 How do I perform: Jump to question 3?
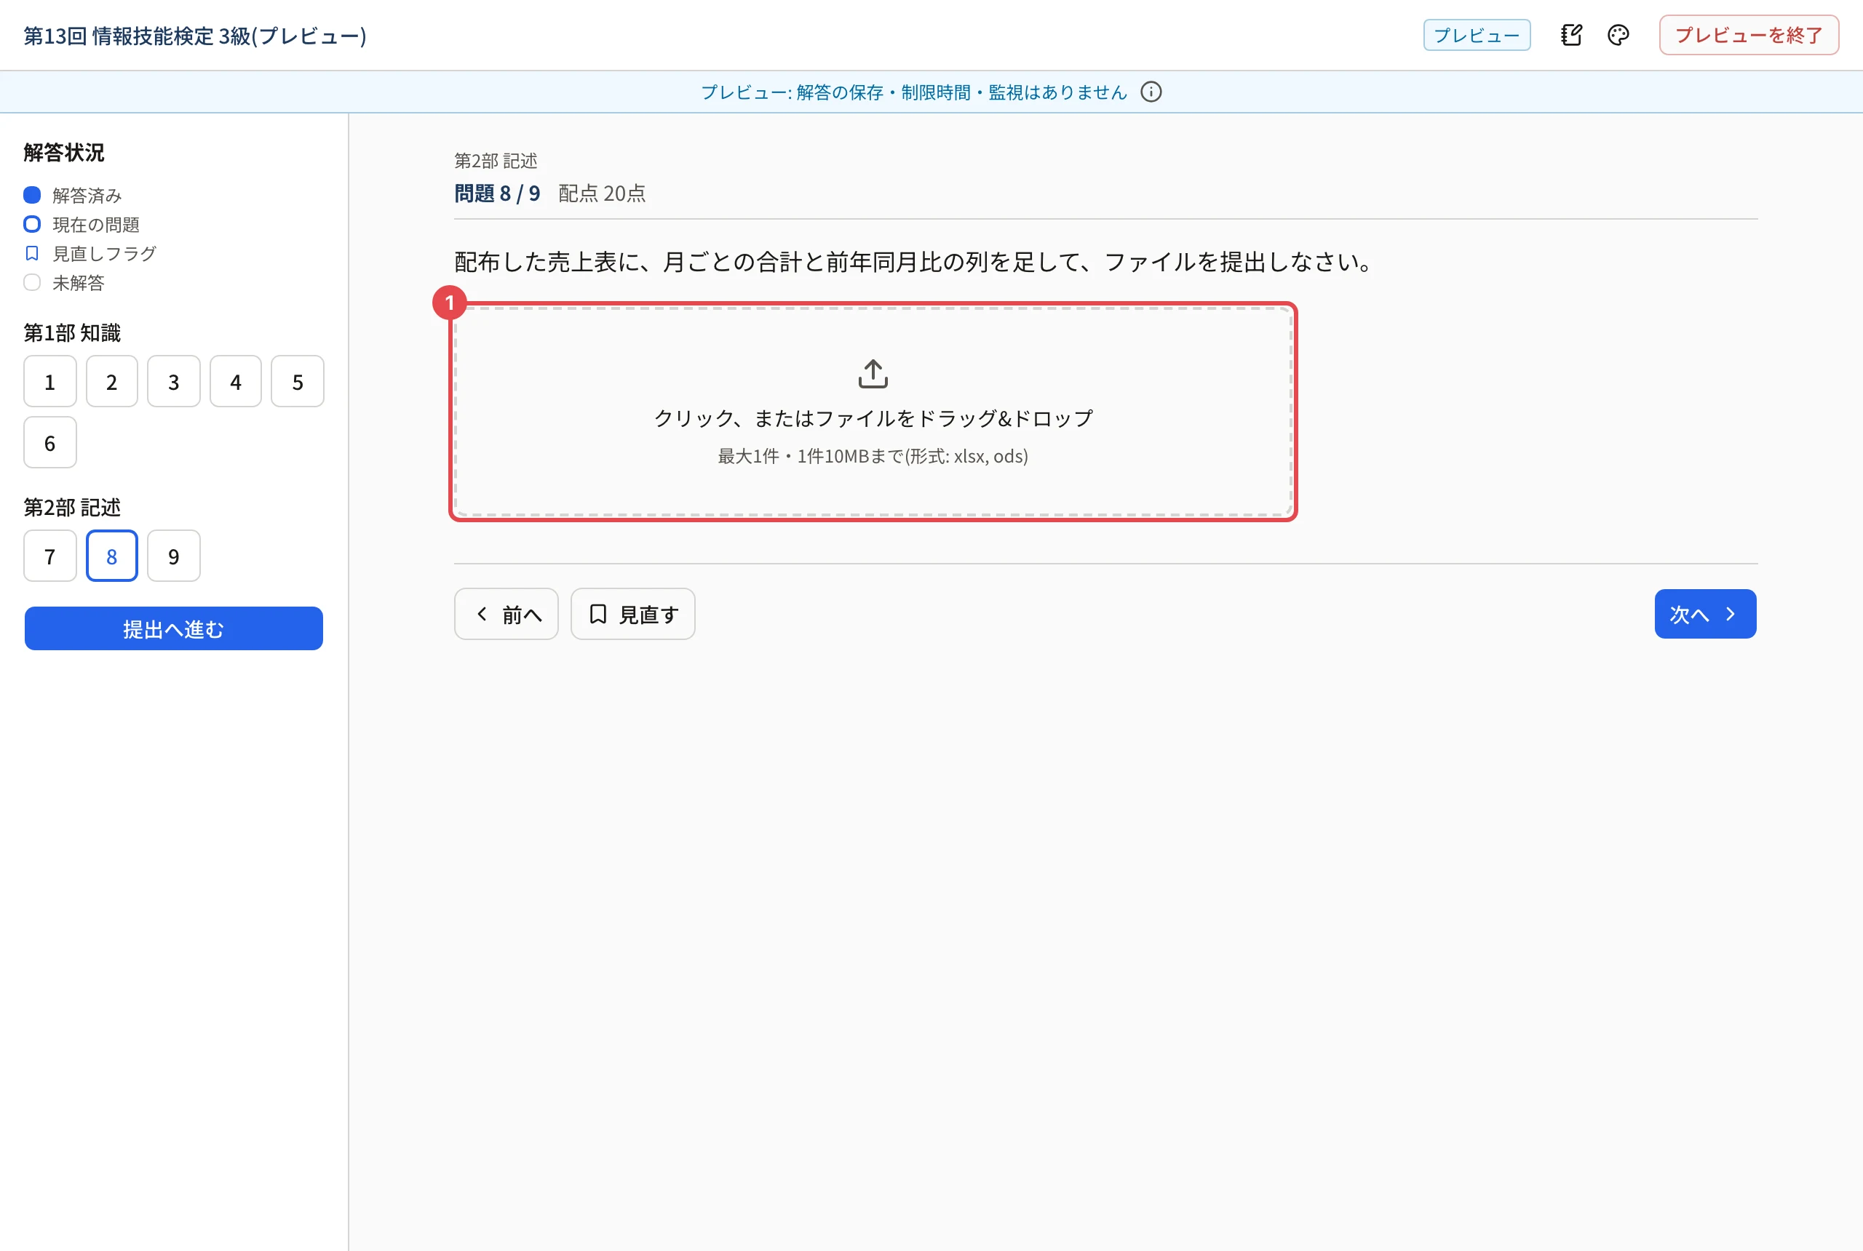tap(174, 381)
